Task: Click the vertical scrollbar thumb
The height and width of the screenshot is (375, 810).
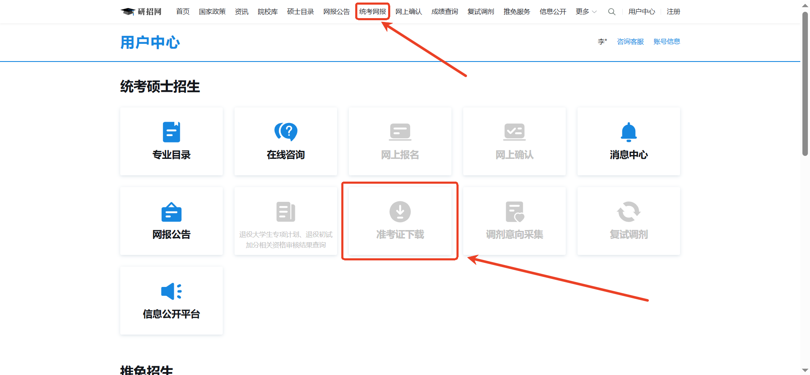Action: 805,84
